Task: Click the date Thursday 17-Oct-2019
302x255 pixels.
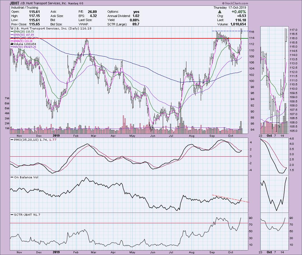Action: (230, 7)
